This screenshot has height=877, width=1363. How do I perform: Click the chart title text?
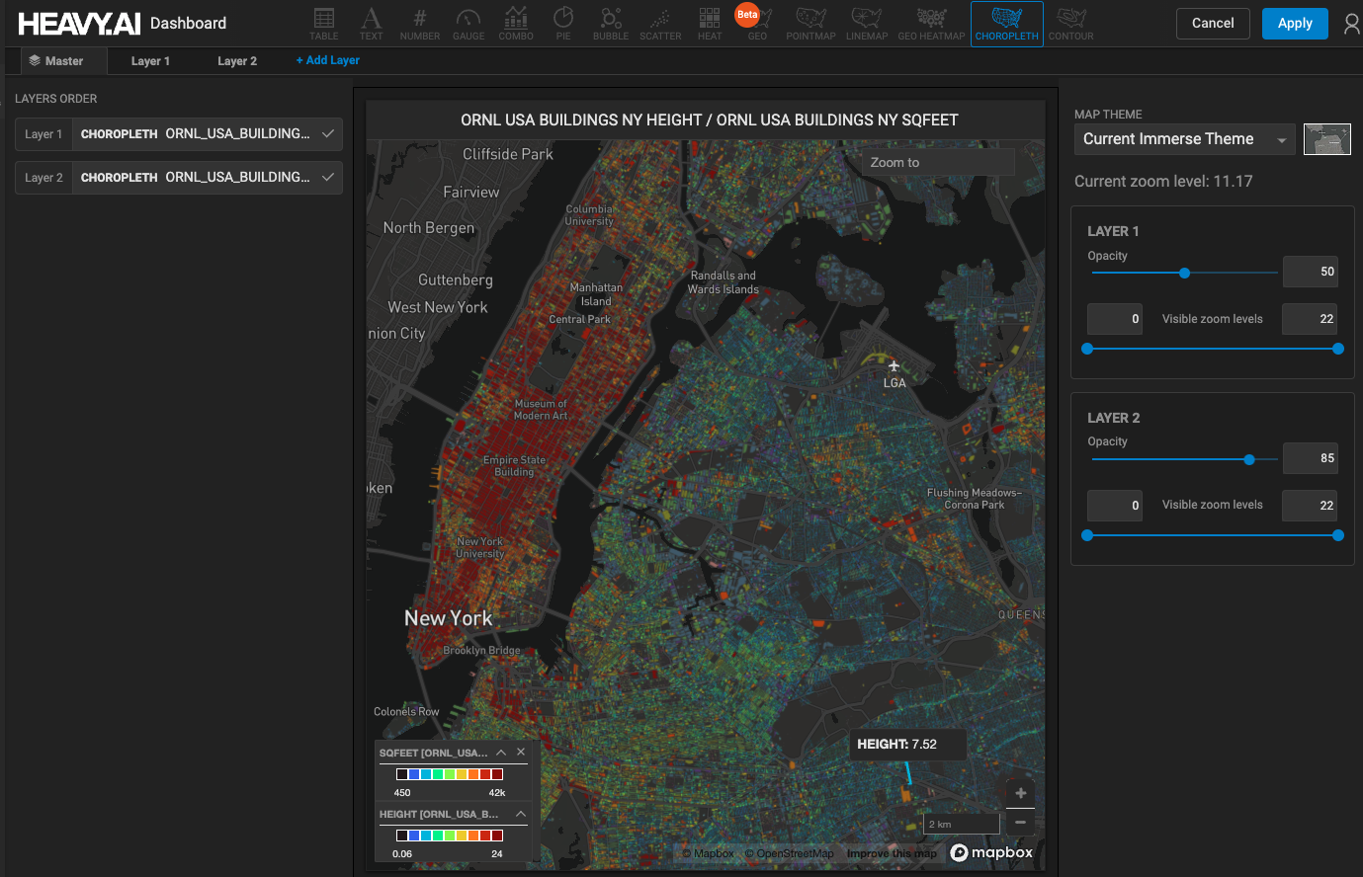tap(710, 120)
